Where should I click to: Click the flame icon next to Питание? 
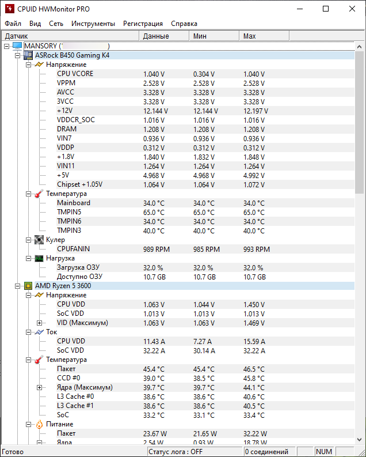tap(39, 424)
